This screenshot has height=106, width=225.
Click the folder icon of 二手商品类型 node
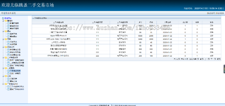[6, 57]
